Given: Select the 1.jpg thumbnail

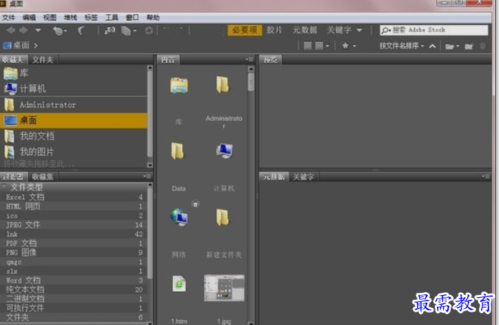Looking at the screenshot, I should tap(224, 288).
